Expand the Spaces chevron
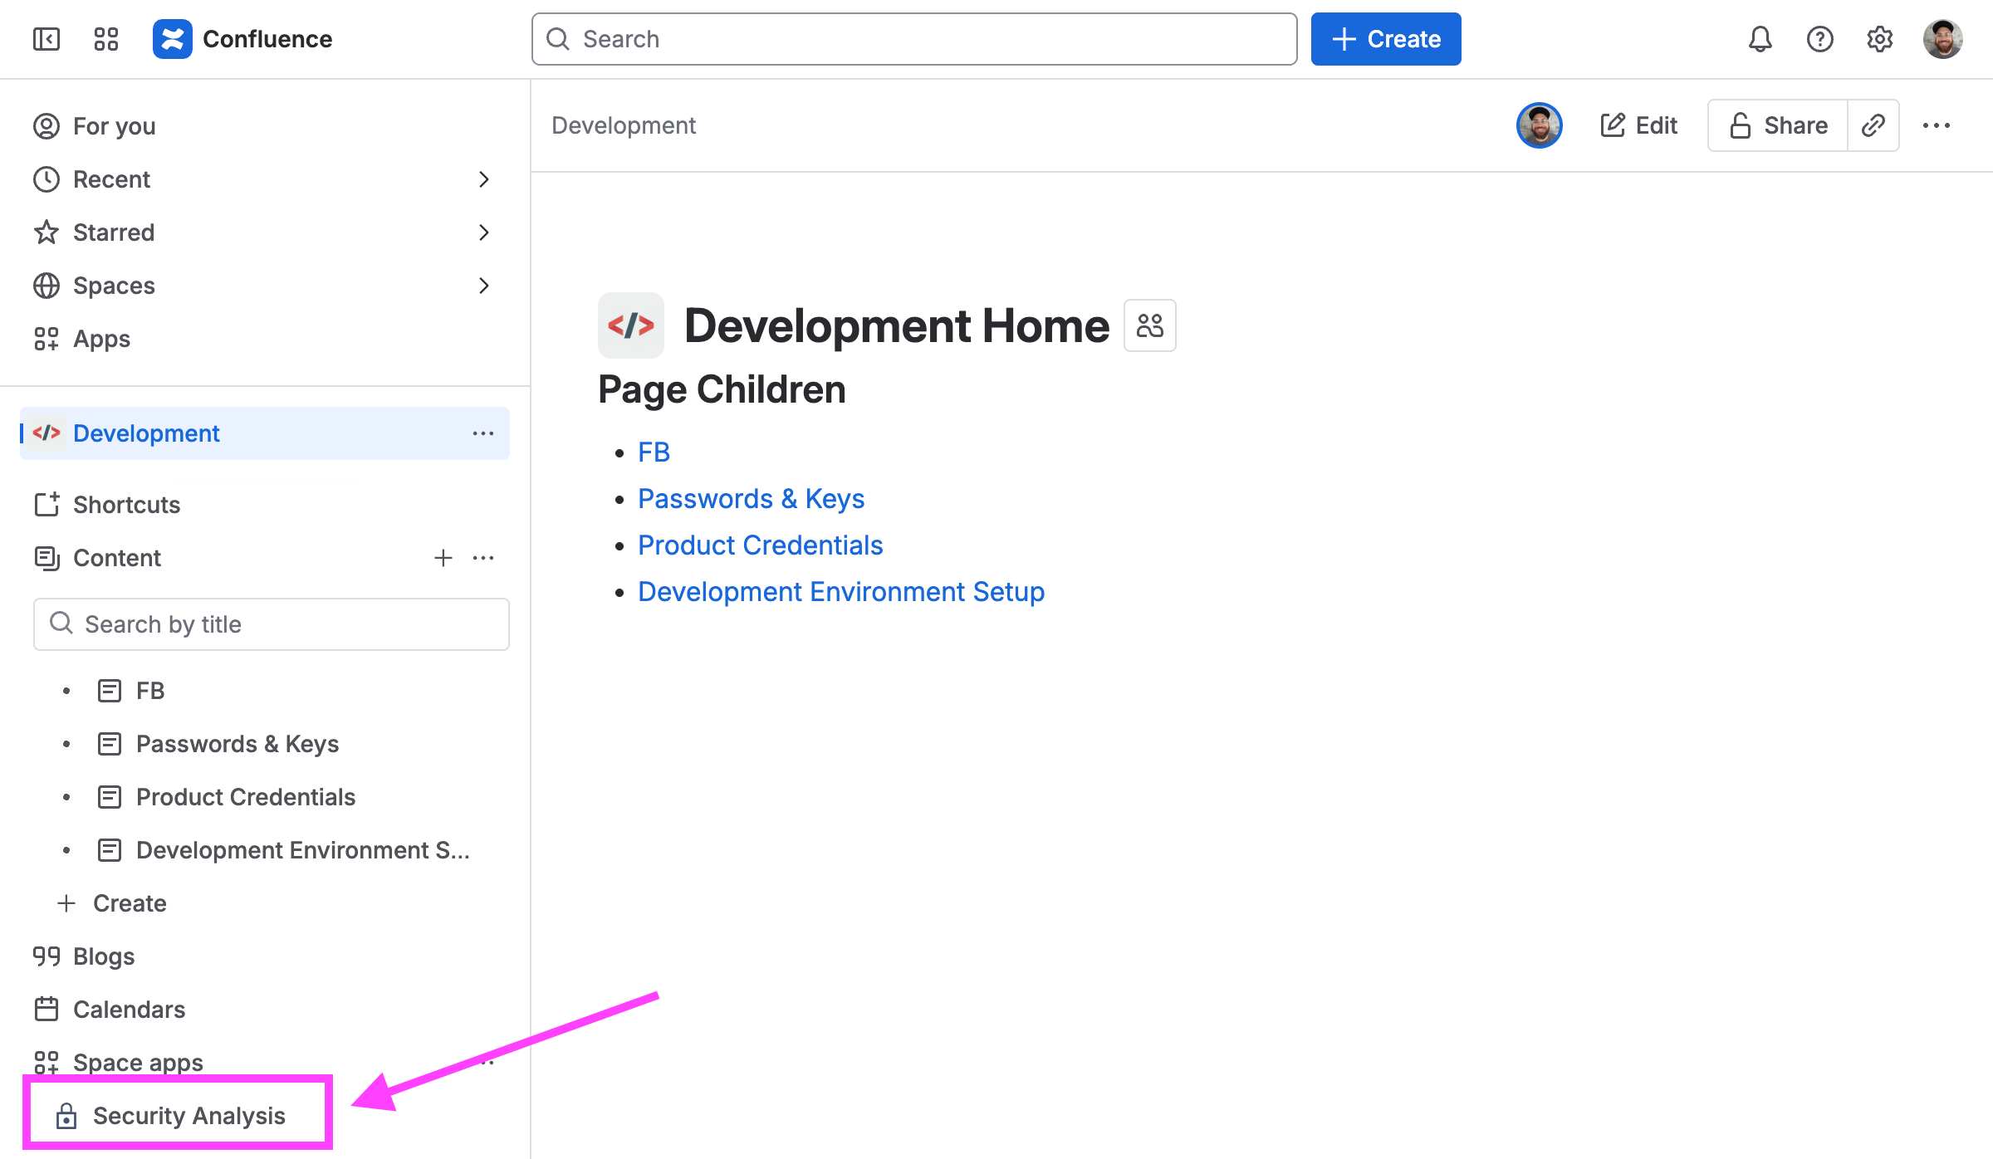 [484, 286]
